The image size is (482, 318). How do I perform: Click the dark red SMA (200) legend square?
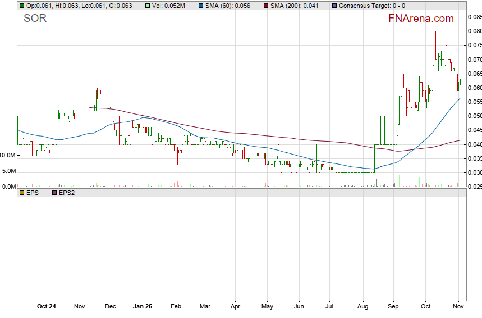click(x=267, y=6)
